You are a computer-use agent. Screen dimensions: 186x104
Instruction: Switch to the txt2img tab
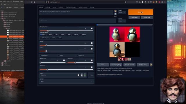[x=41, y=7]
